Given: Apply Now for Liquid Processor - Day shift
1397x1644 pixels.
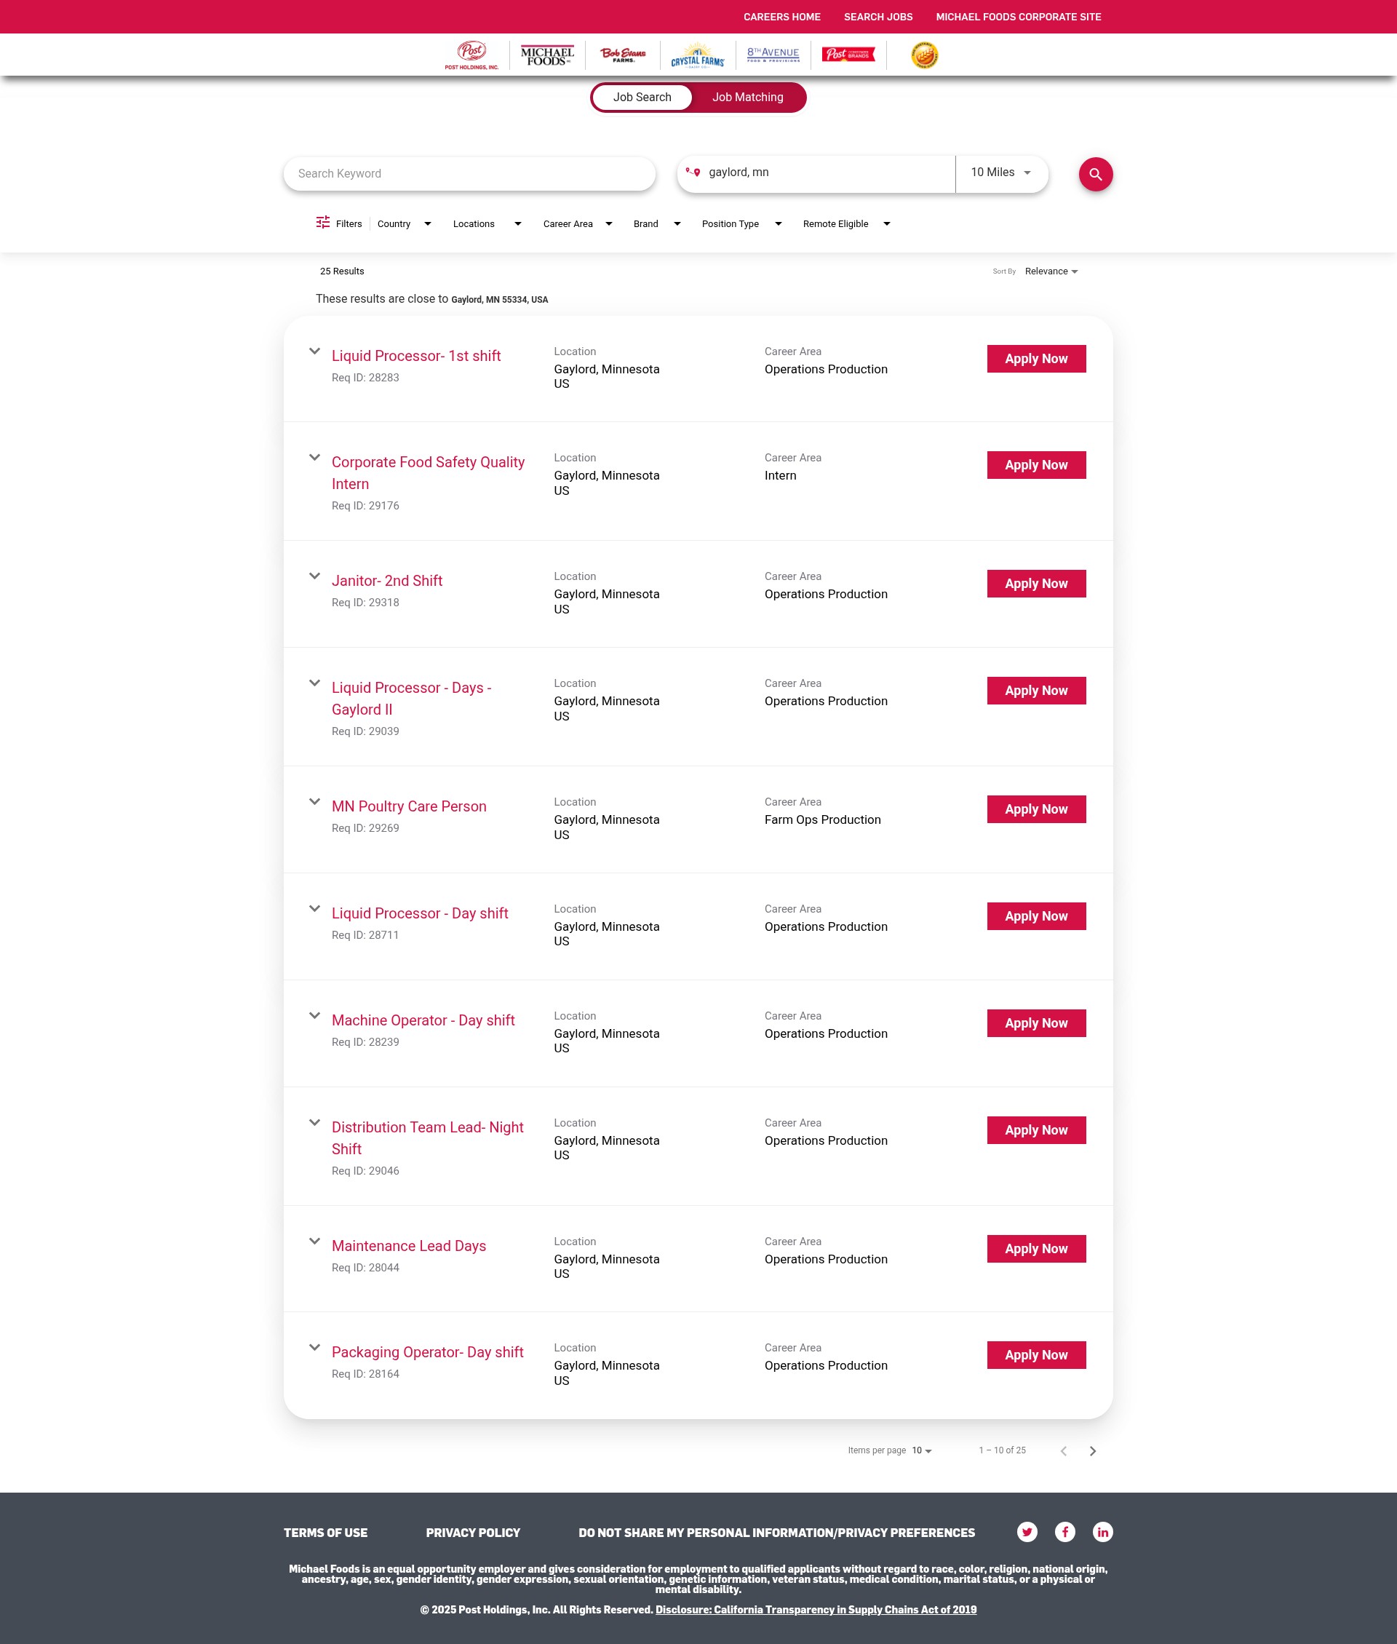Looking at the screenshot, I should coord(1036,916).
